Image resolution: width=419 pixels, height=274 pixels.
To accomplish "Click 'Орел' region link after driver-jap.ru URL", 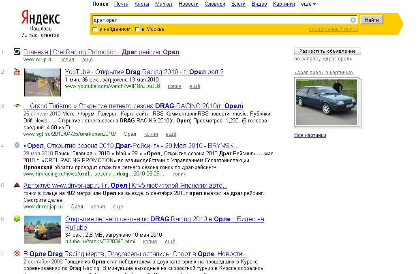I will (x=77, y=207).
